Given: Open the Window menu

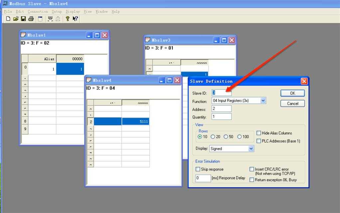Looking at the screenshot, I should 102,12.
